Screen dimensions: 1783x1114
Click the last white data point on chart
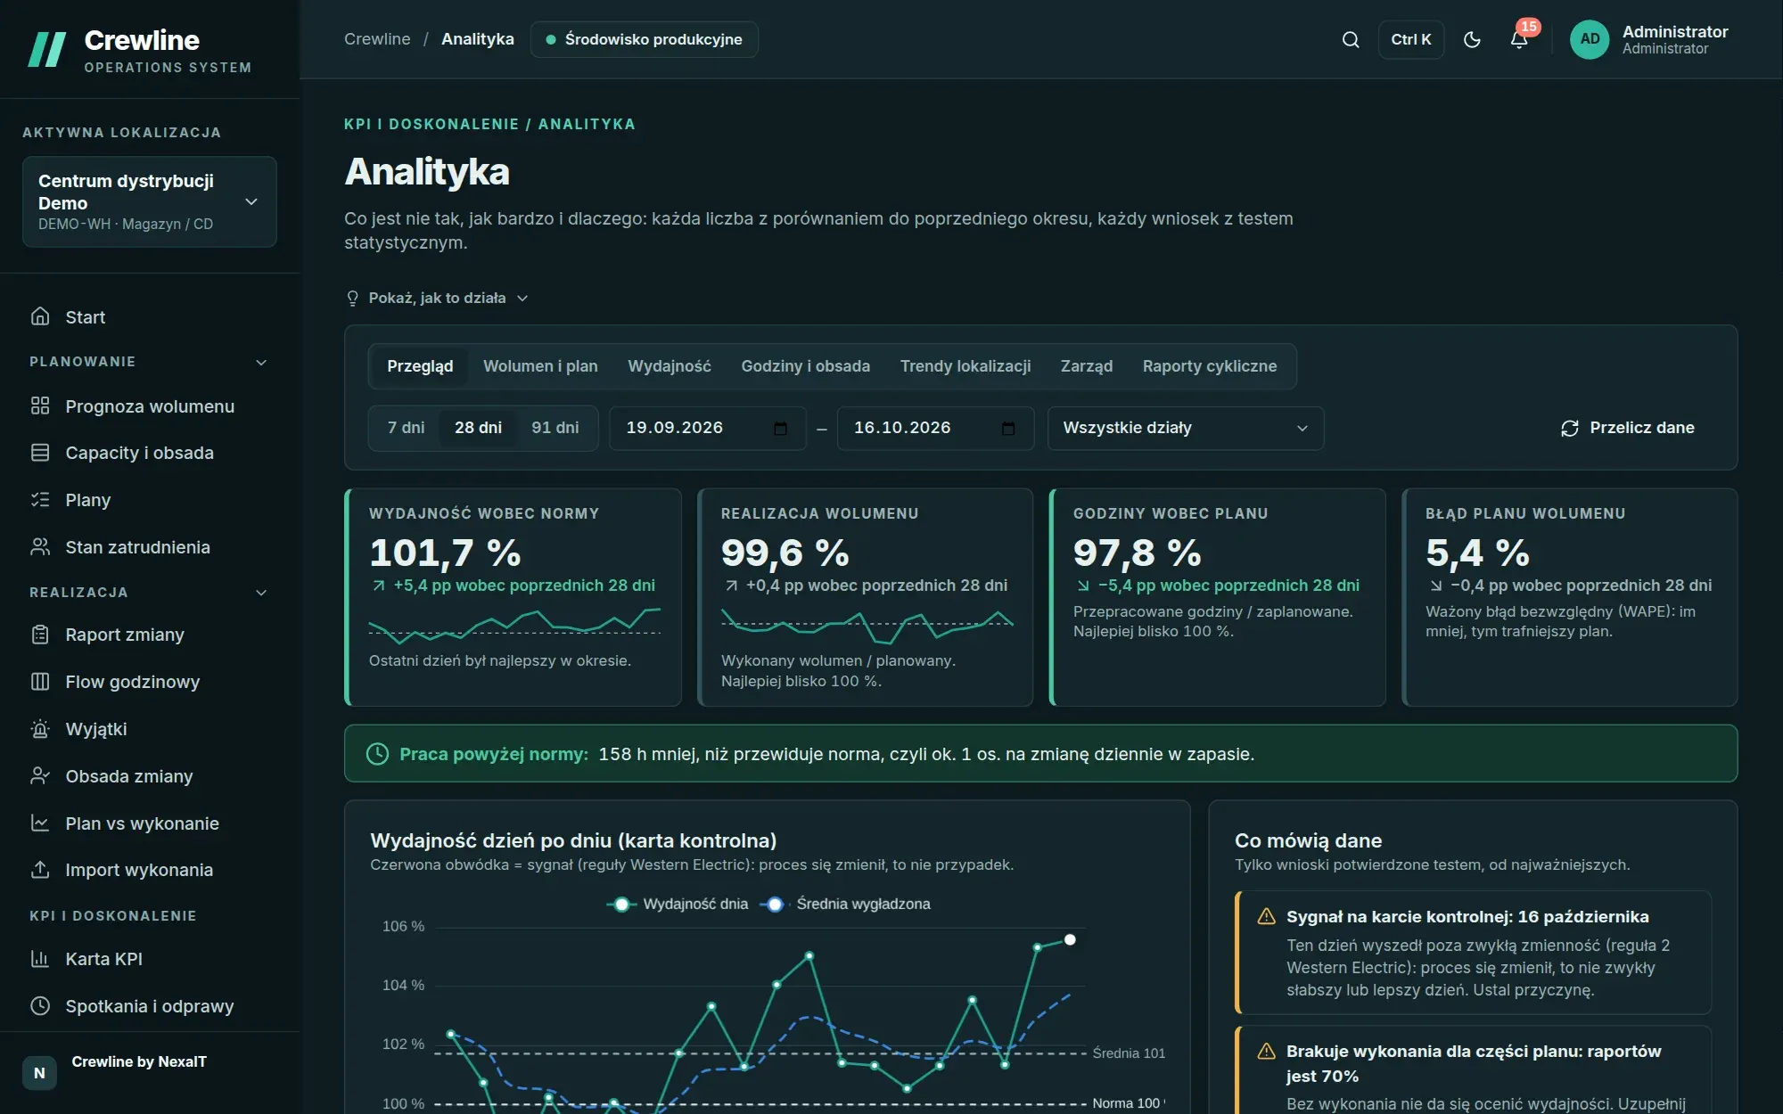point(1070,939)
